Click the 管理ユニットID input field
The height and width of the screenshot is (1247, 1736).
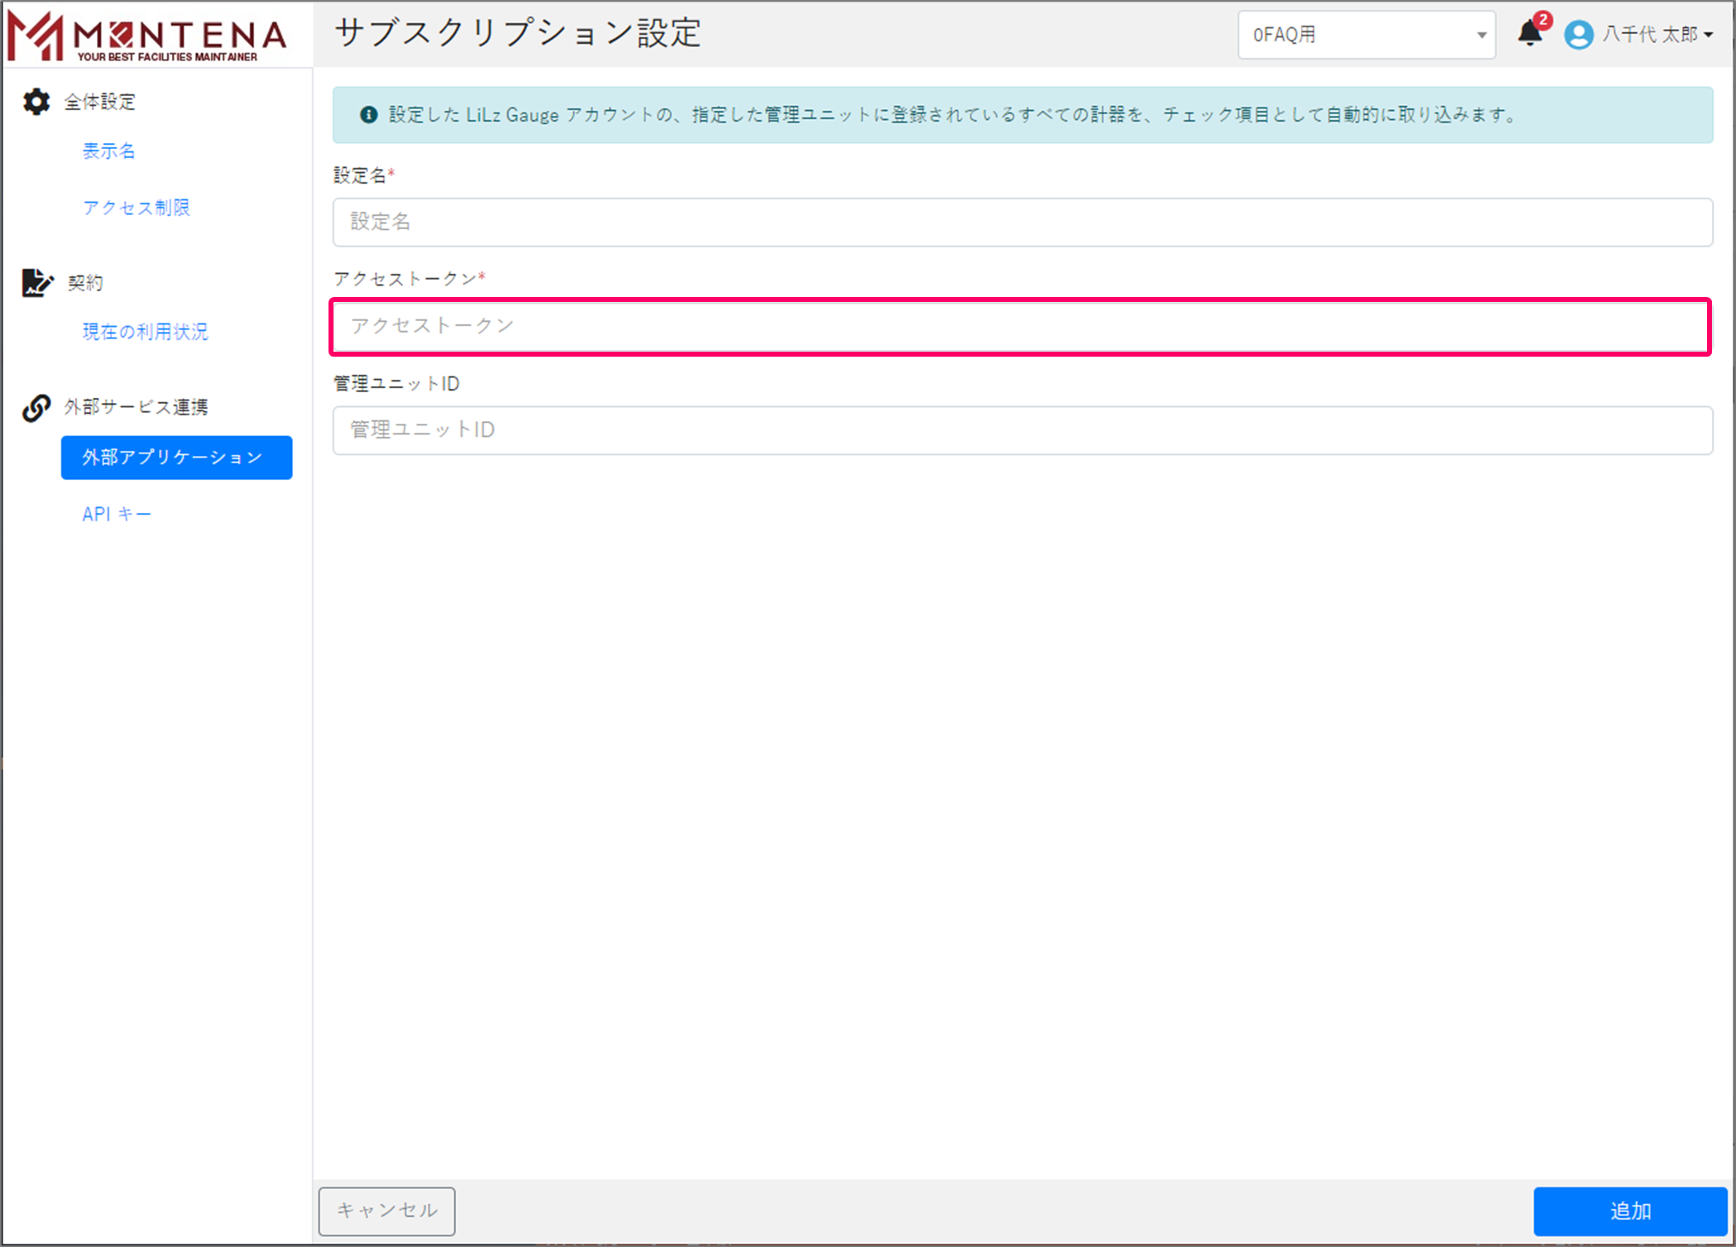[x=1022, y=430]
